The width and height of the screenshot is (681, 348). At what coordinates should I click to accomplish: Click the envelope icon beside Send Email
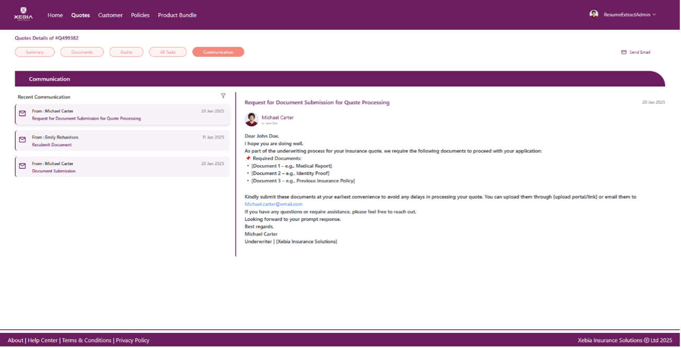624,52
